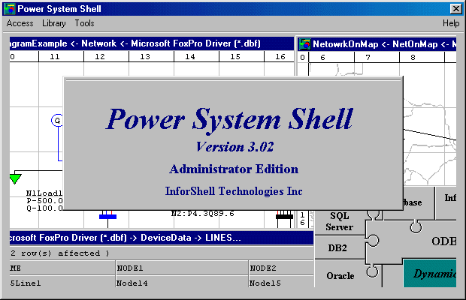This screenshot has height=300, width=466.
Task: Click the NetowrkOnMap window icon
Action: [x=304, y=44]
